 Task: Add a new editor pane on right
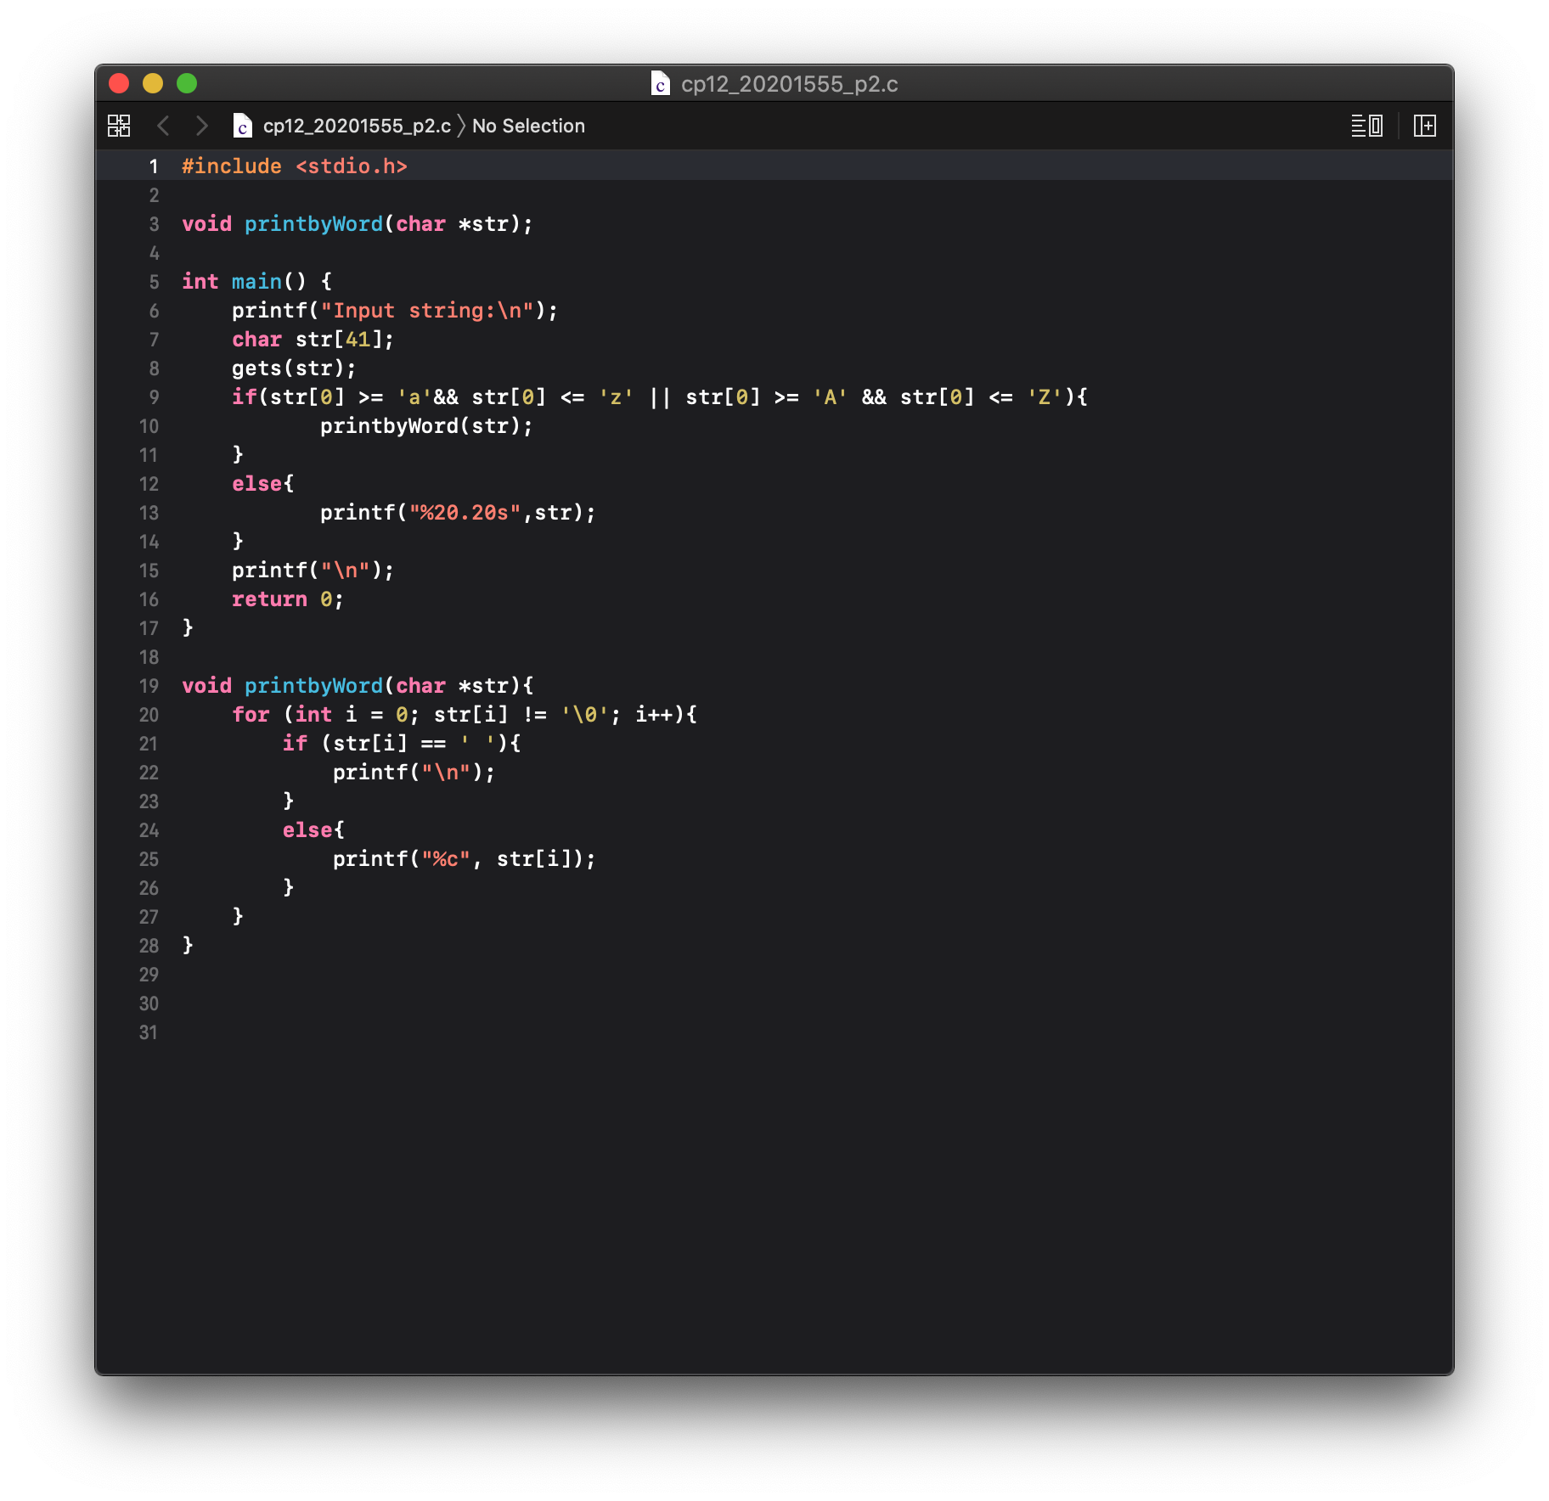[1424, 126]
